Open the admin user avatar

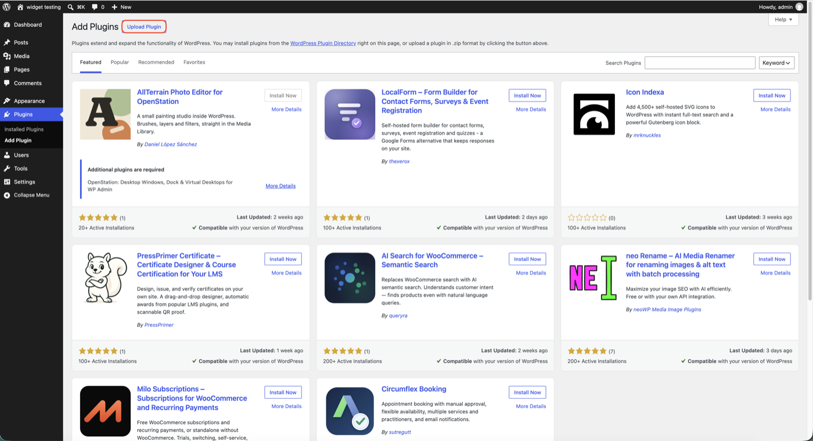pos(800,7)
